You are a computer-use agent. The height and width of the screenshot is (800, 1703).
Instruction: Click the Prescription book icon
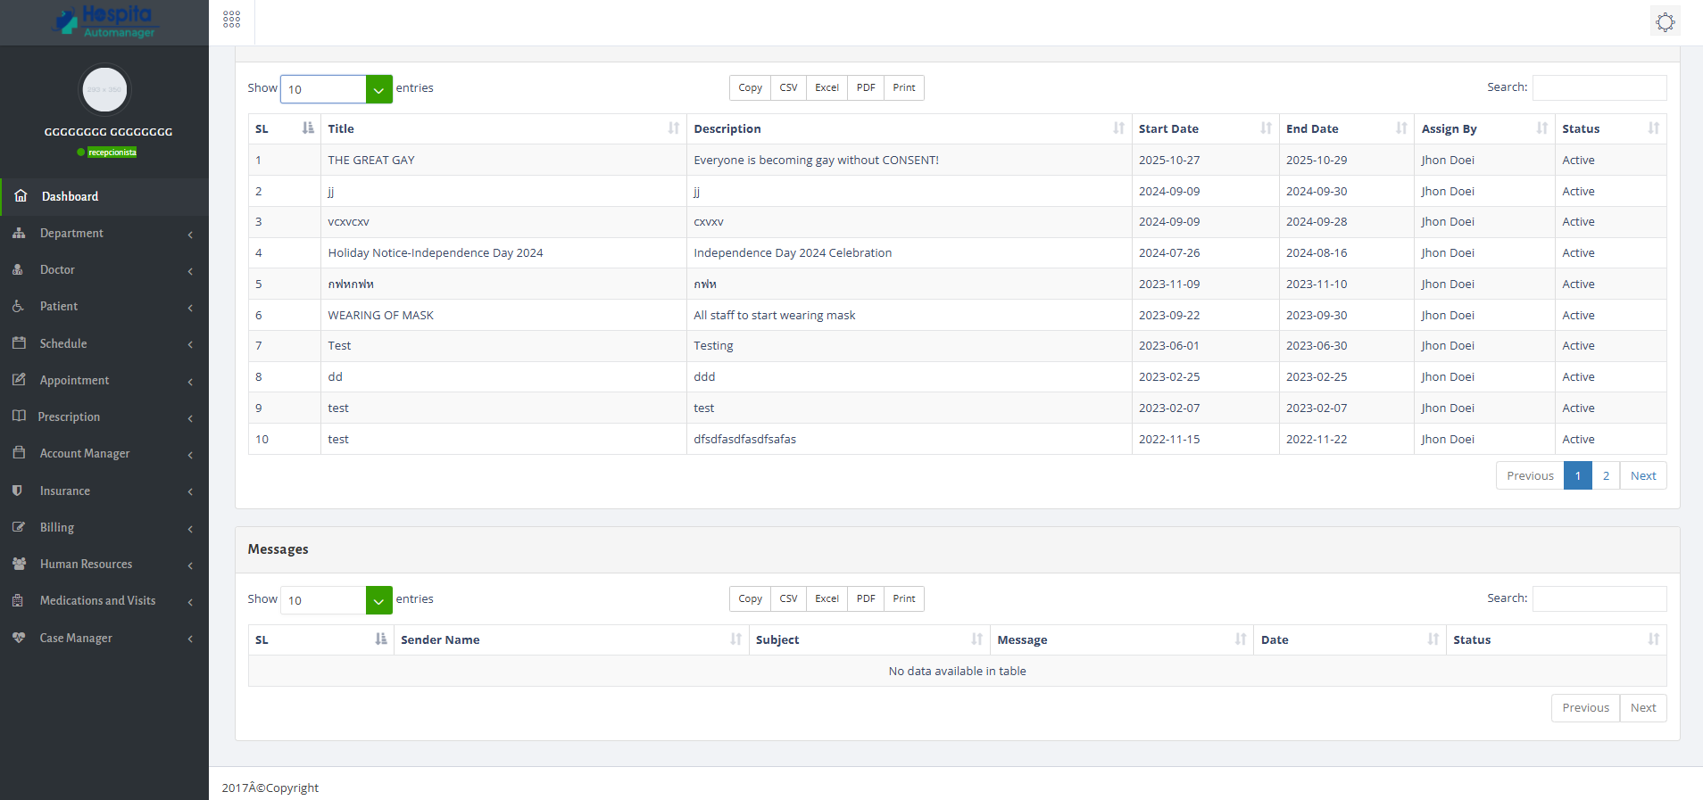(x=19, y=416)
